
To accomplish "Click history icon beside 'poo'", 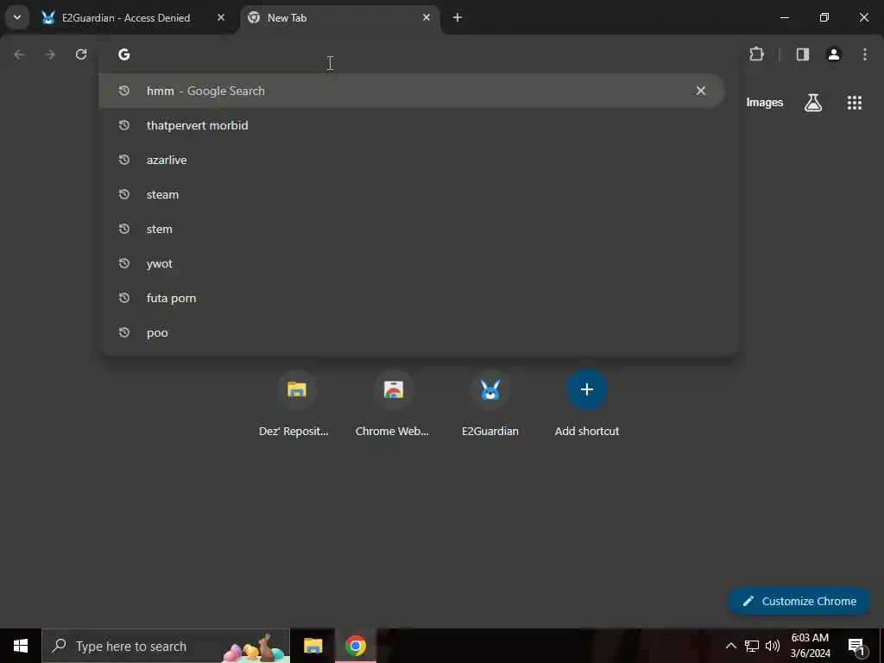I will (124, 332).
